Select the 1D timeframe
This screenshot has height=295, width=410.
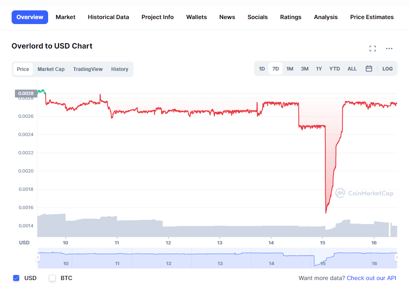click(x=261, y=68)
